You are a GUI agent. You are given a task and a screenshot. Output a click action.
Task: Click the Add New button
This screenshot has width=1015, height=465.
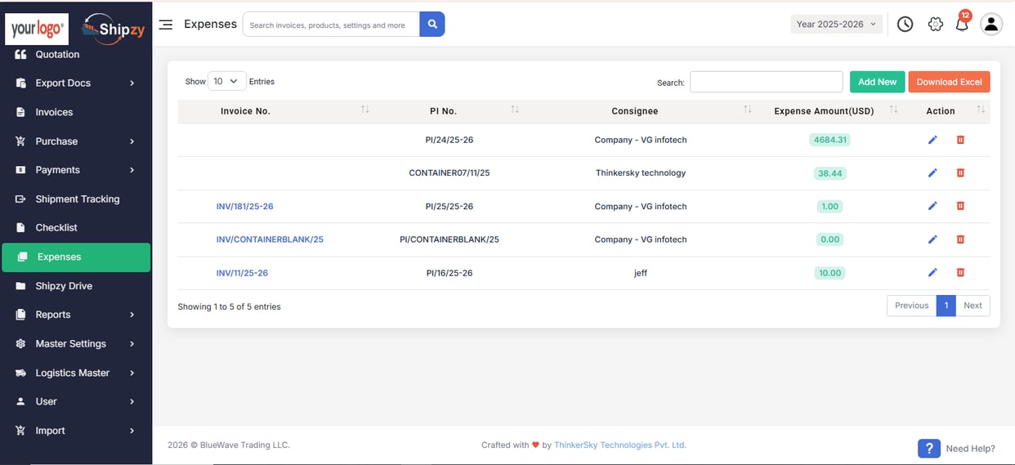click(x=877, y=82)
